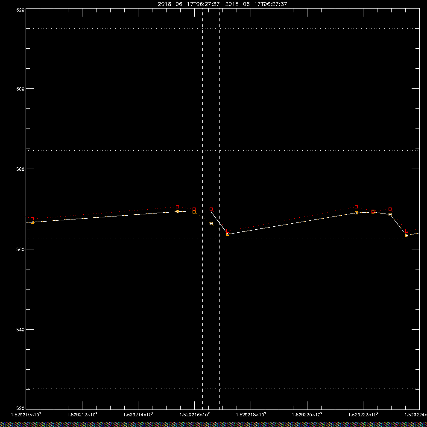Click the dotted horizontal line near 525
The image size is (427, 427).
(x=222, y=389)
